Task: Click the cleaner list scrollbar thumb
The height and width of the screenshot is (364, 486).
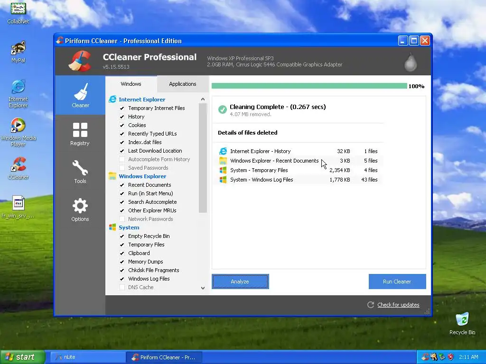Action: [203, 158]
